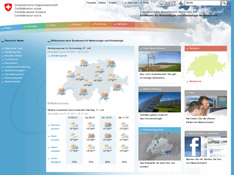Click Alpensüdseite Monday forecast icon

pyautogui.click(x=124, y=147)
